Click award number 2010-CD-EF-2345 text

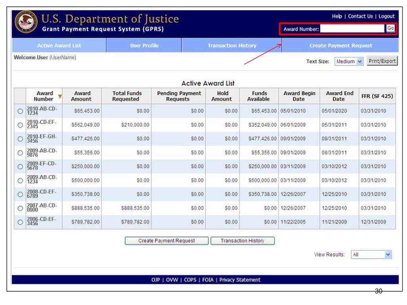tap(41, 124)
